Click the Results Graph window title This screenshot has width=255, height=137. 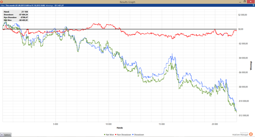(x=127, y=2)
